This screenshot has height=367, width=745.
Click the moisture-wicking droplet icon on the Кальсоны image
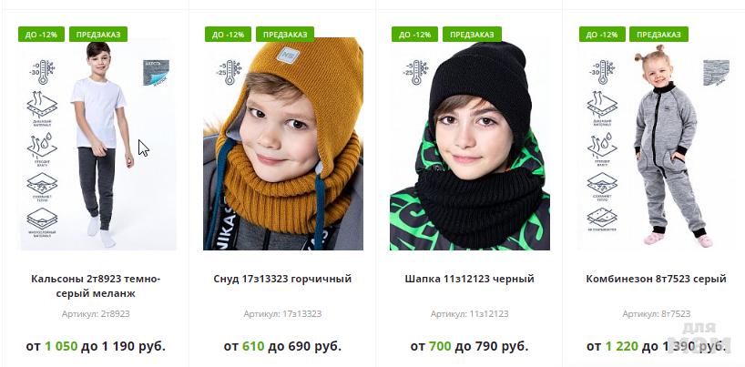(x=42, y=146)
